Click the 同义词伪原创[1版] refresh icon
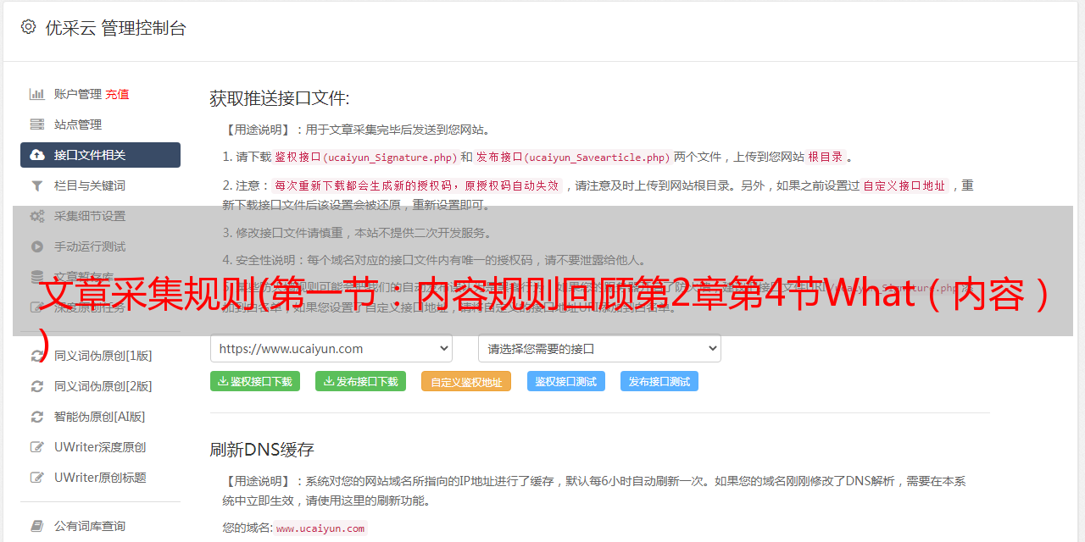 point(37,356)
